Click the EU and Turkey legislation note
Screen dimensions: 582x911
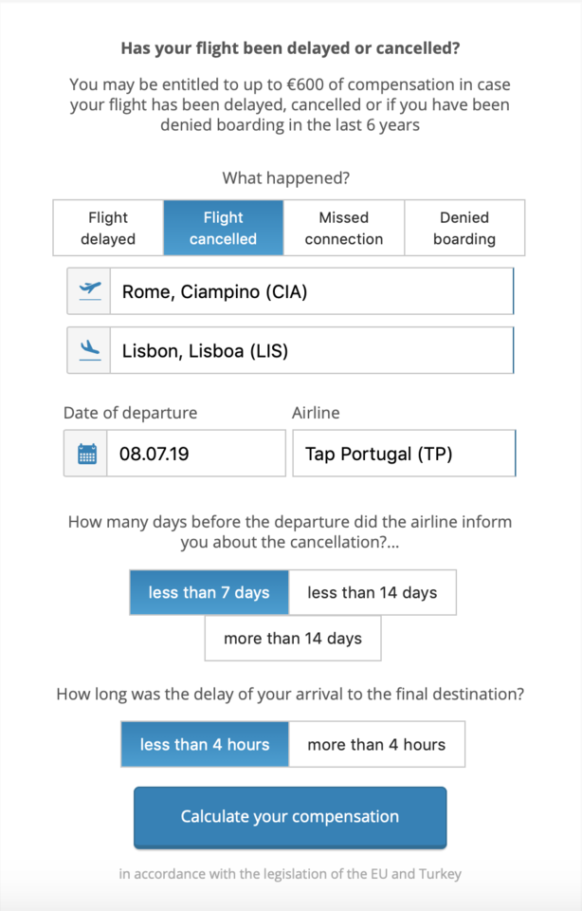(290, 874)
